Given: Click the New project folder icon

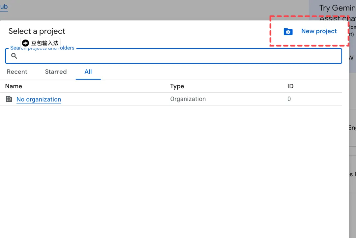Looking at the screenshot, I should click(288, 32).
